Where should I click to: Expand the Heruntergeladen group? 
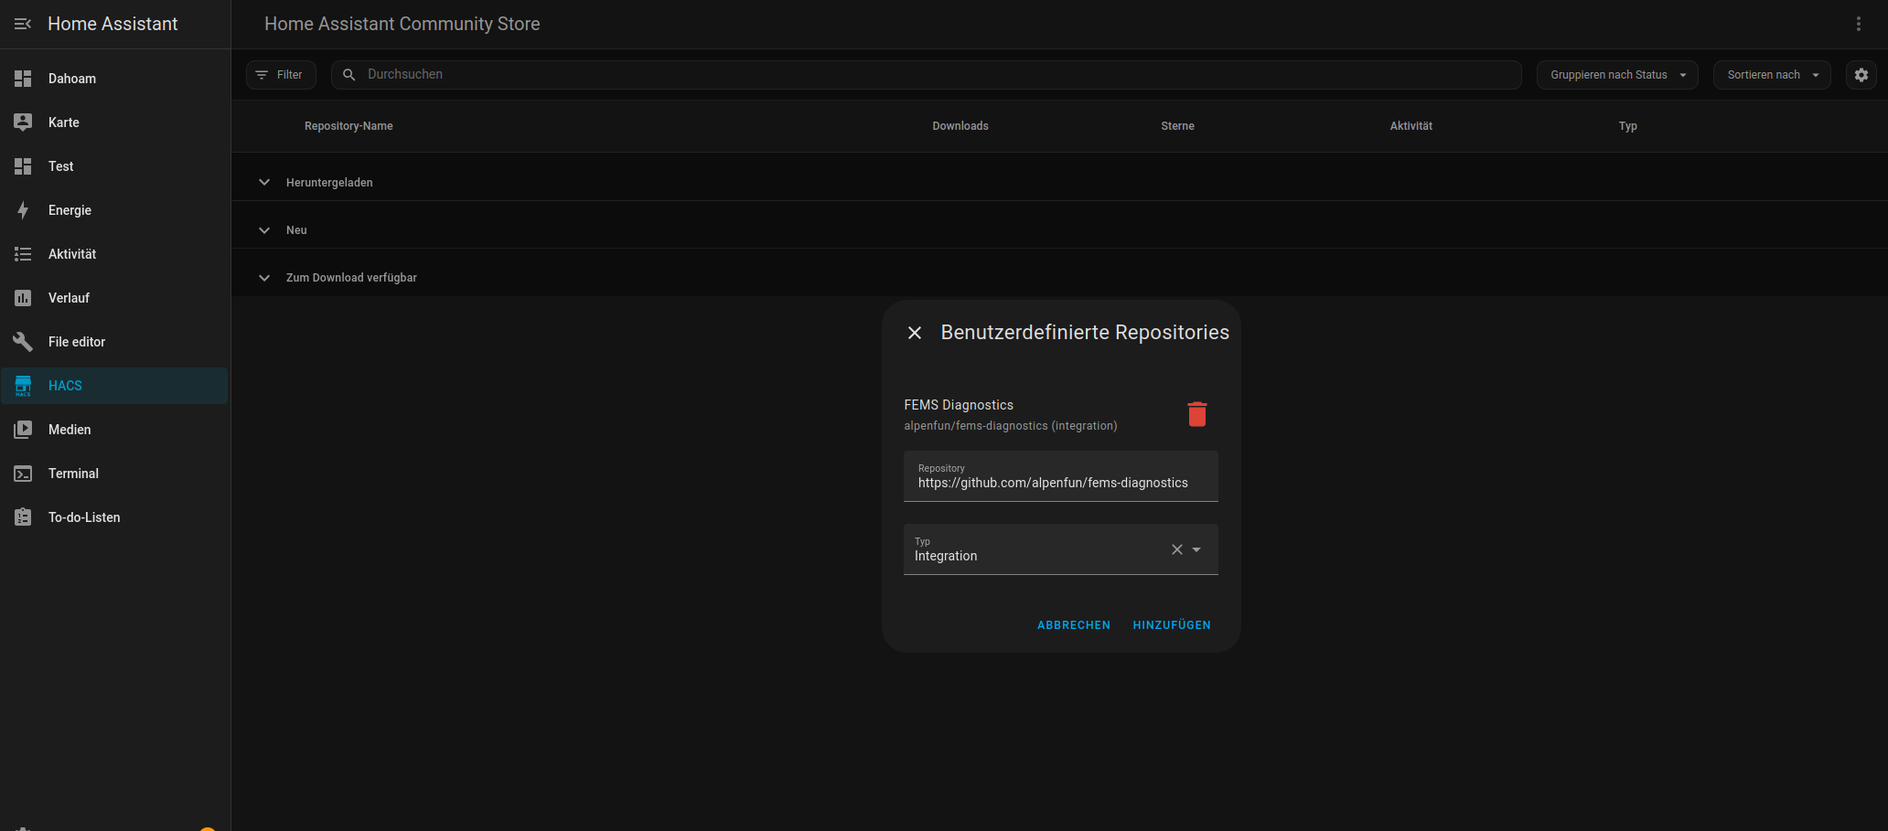coord(264,182)
